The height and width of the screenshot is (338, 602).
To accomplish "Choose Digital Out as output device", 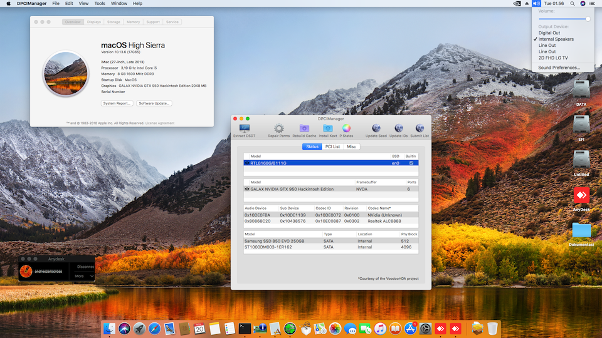I will (x=549, y=33).
